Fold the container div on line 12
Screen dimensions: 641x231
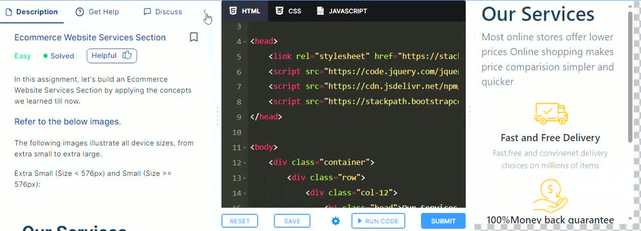(245, 163)
